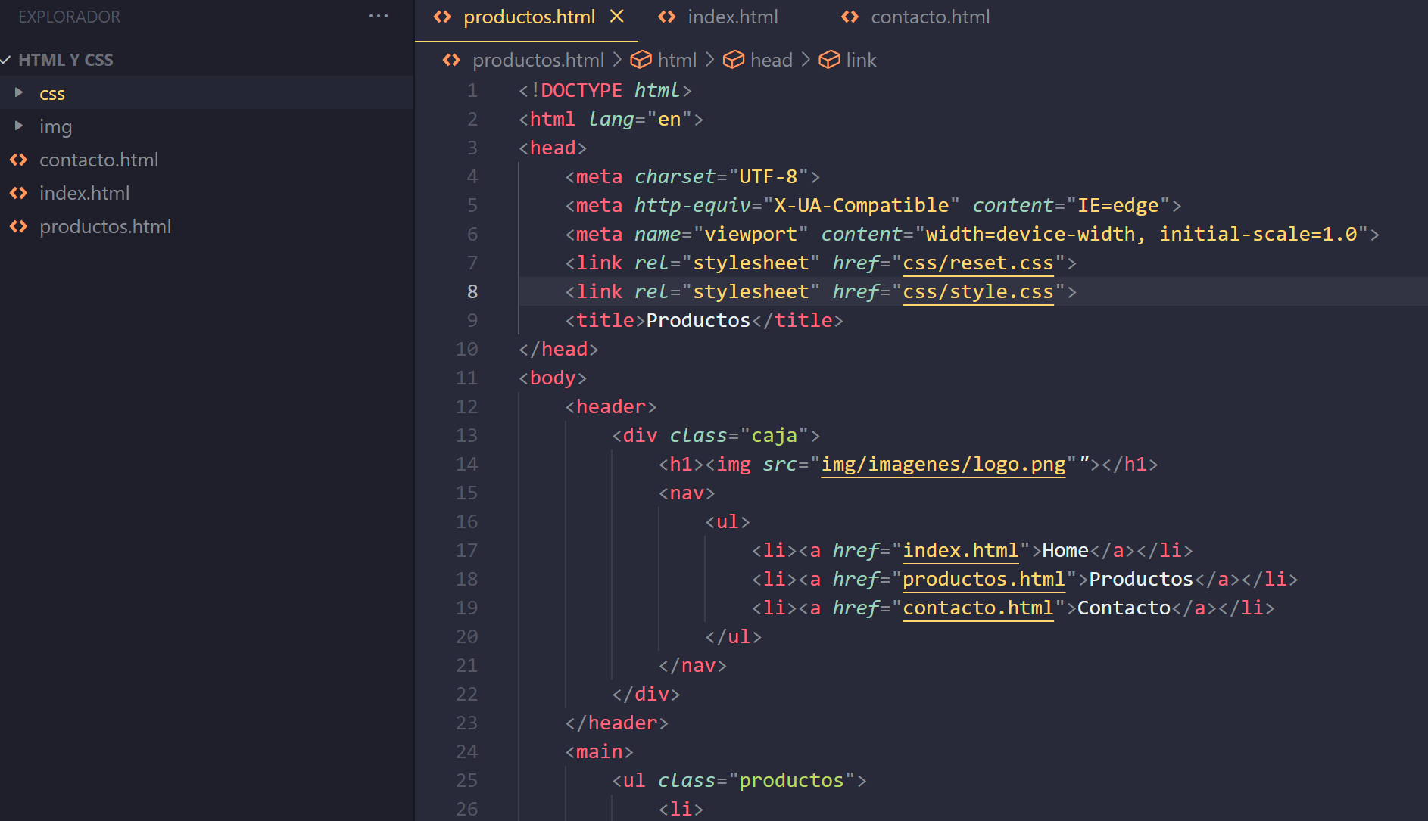
Task: Select the img folder in explorer
Action: pyautogui.click(x=56, y=126)
